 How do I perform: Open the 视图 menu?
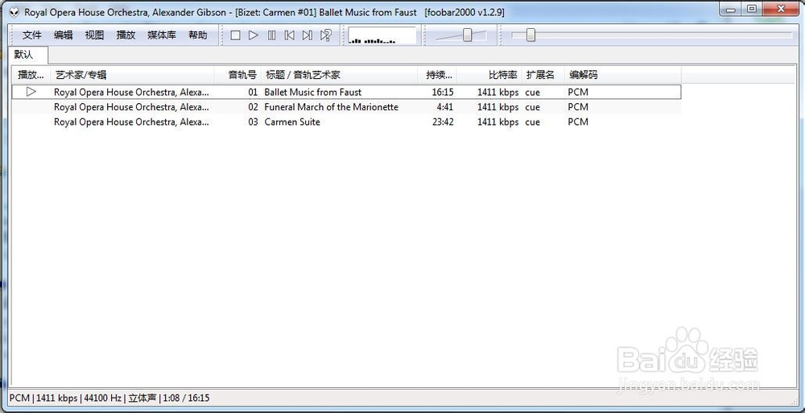coord(94,35)
